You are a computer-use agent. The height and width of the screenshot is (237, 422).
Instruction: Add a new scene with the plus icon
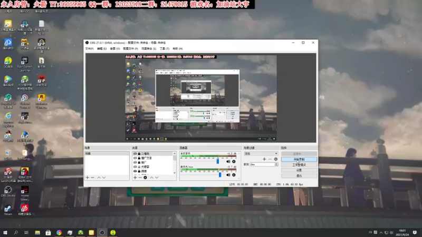click(x=87, y=177)
